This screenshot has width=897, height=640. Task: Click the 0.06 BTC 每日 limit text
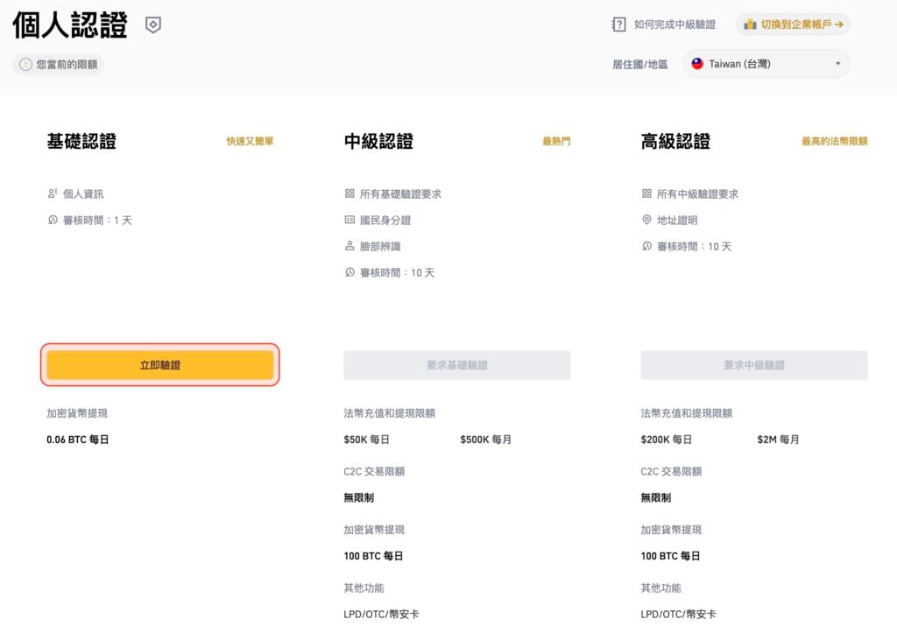tap(78, 440)
